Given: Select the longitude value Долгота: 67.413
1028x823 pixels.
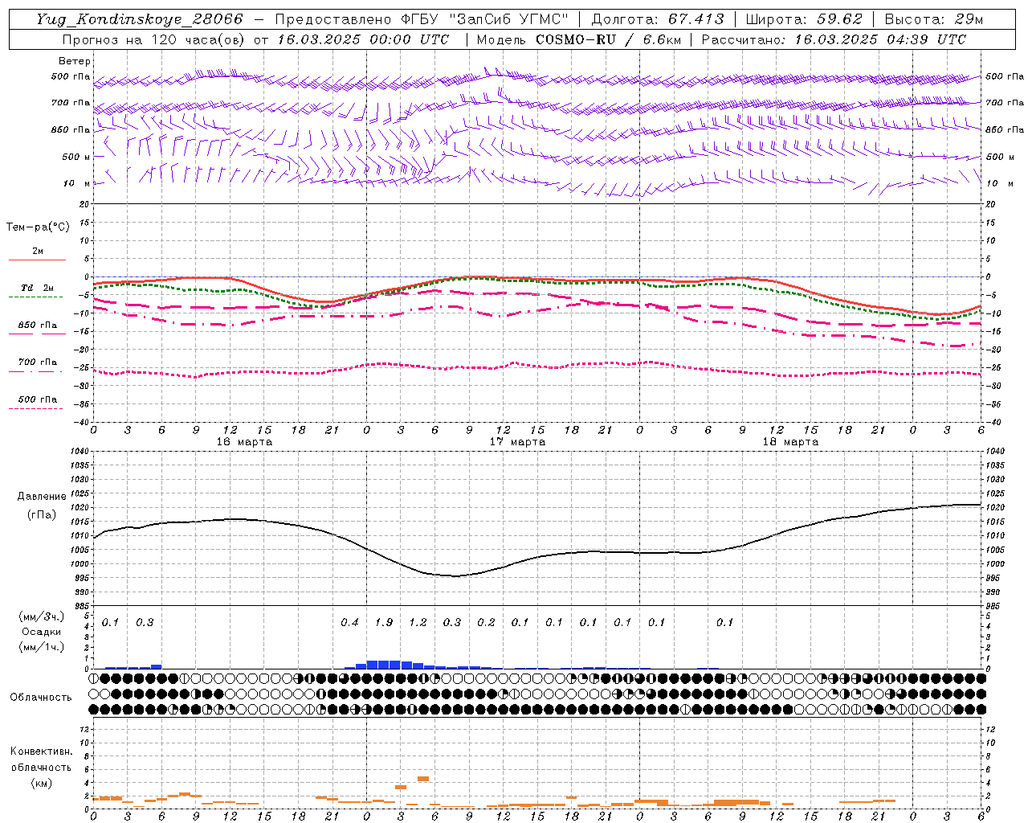Looking at the screenshot, I should (x=658, y=19).
